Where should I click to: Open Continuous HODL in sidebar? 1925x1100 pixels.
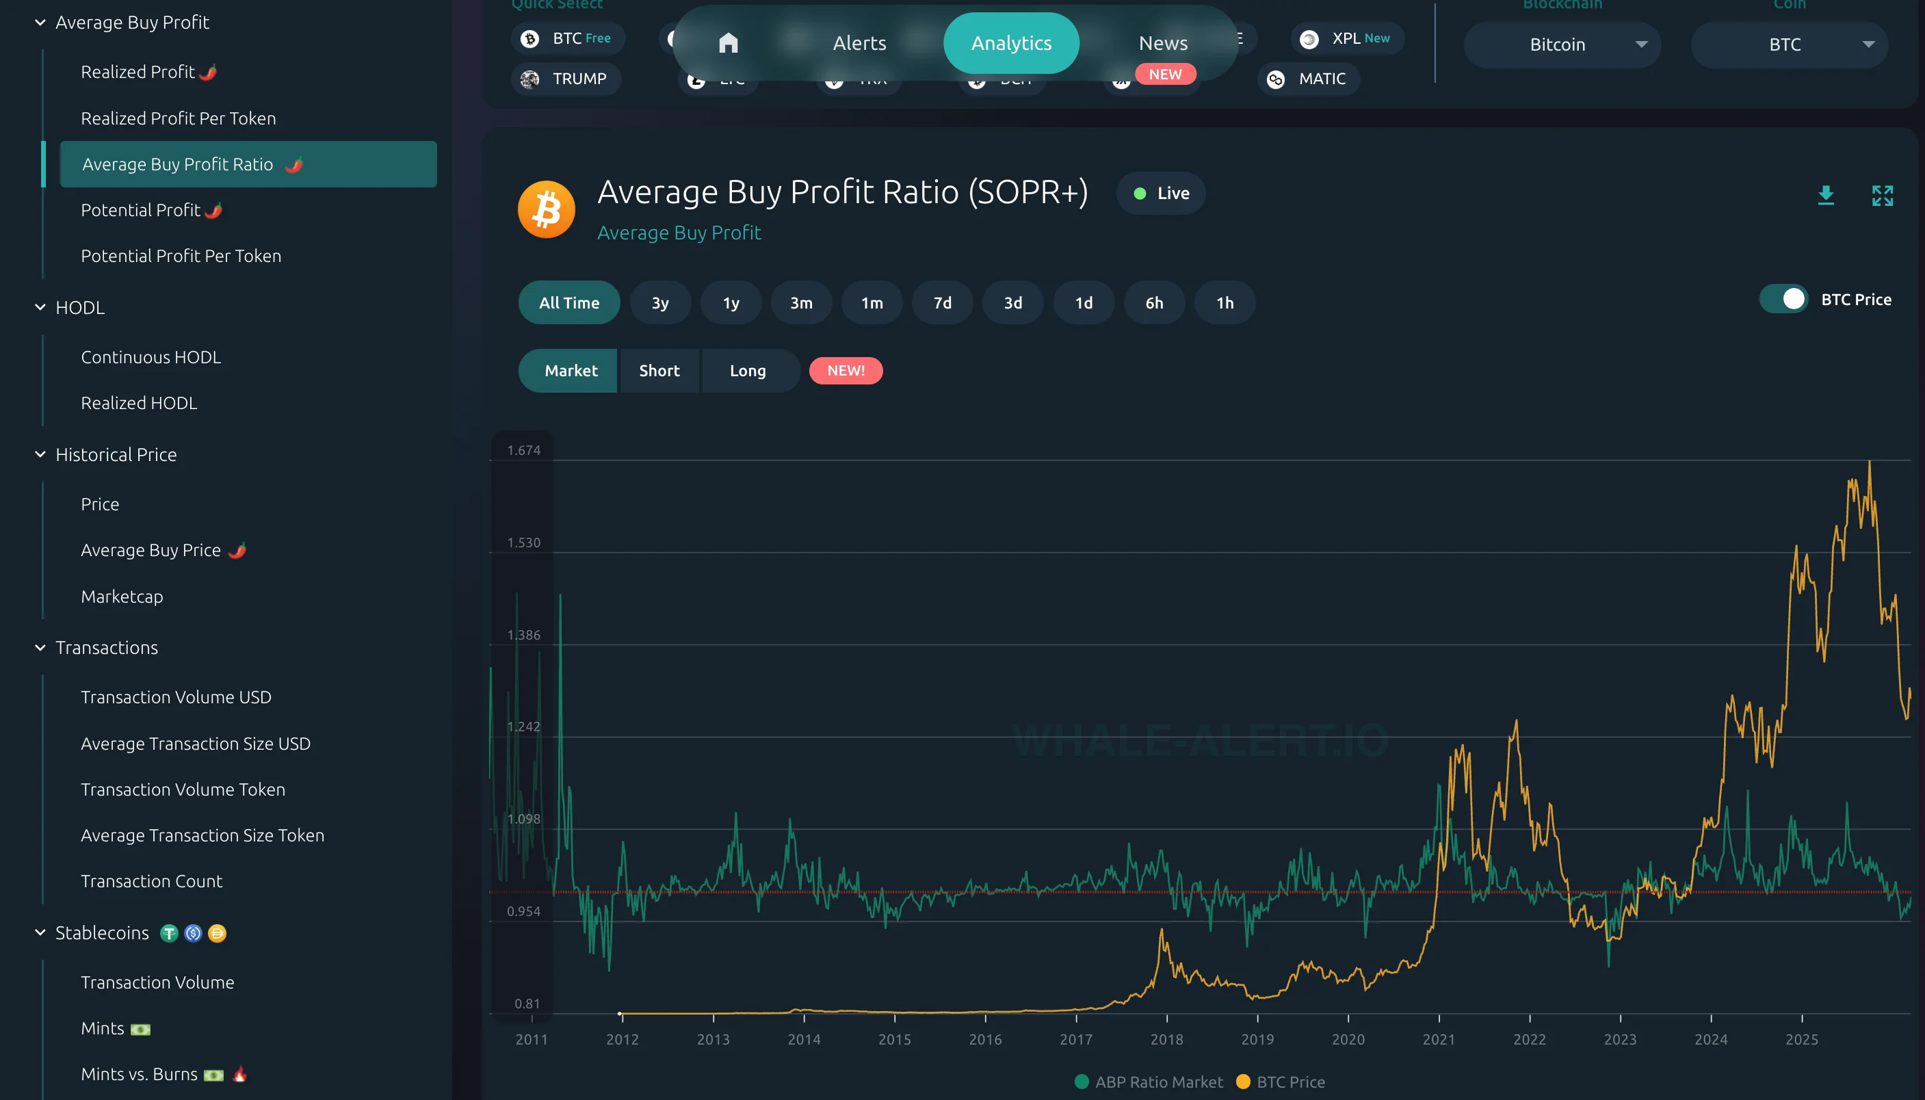coord(150,356)
